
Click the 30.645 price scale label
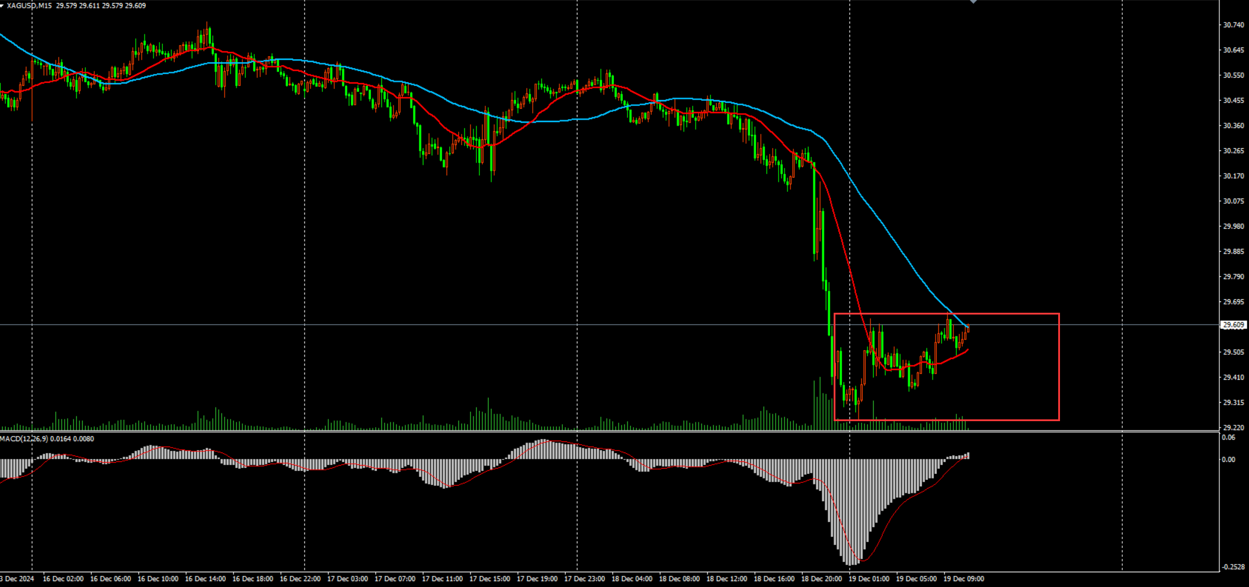pyautogui.click(x=1234, y=50)
